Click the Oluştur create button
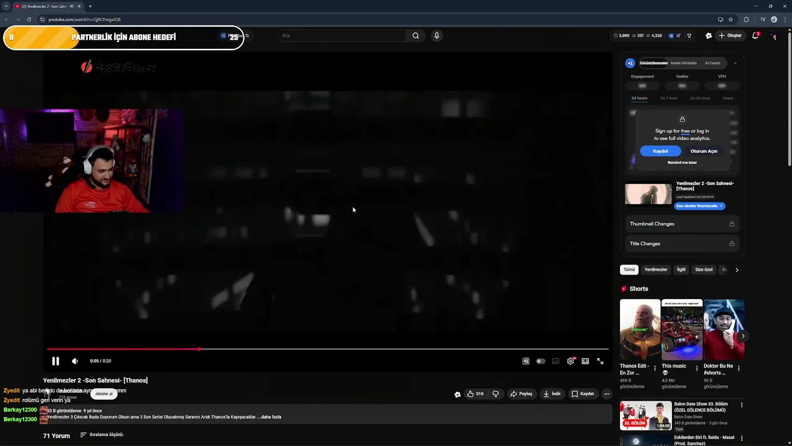 coord(730,36)
